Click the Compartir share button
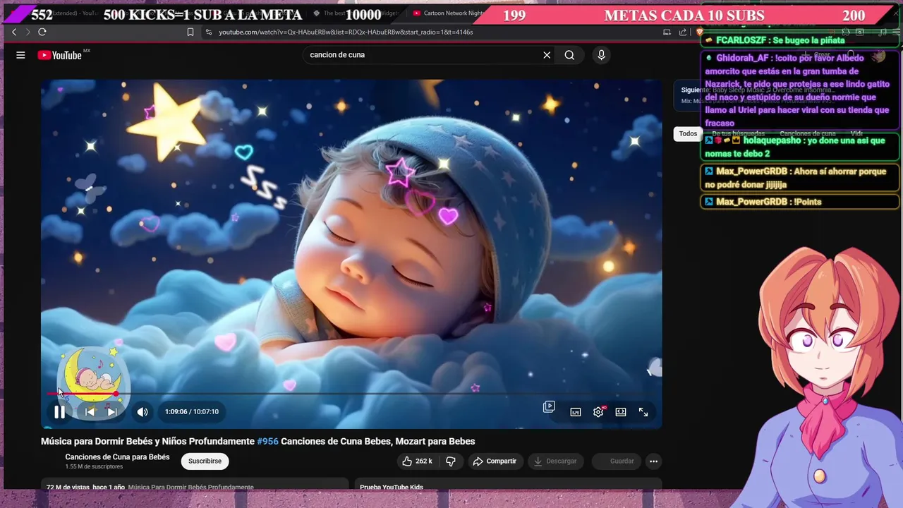This screenshot has height=508, width=903. pos(495,461)
